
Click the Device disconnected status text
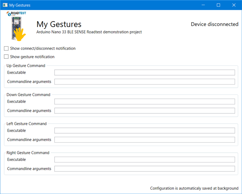(214, 24)
